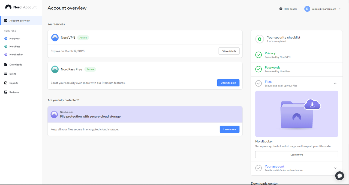Click the user avatar icon

[x=307, y=9]
